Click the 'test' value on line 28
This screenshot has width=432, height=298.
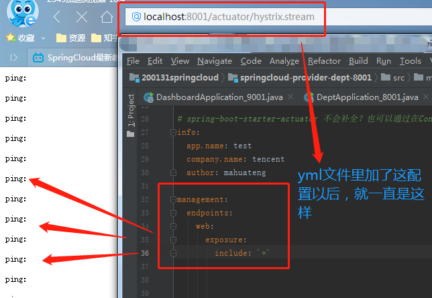pos(242,146)
